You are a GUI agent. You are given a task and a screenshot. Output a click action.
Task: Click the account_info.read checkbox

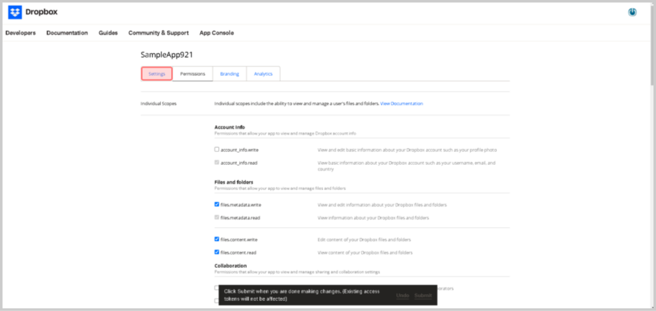(x=217, y=162)
